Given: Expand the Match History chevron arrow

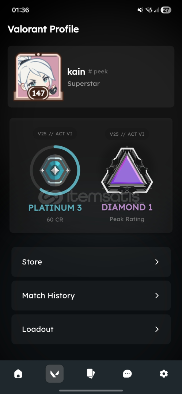Looking at the screenshot, I should click(157, 295).
